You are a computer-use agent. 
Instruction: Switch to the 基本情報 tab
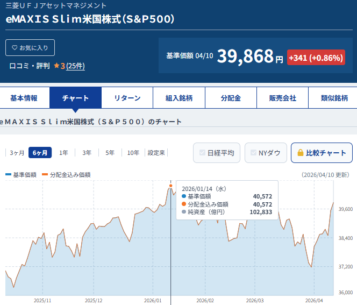pos(24,98)
